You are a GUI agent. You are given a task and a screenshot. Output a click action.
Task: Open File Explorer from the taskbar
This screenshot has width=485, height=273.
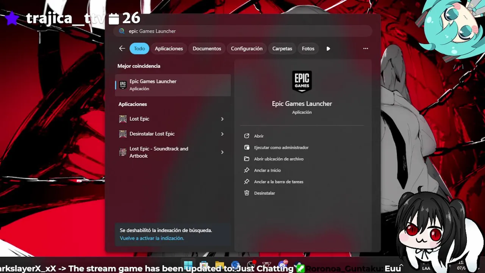point(219,265)
